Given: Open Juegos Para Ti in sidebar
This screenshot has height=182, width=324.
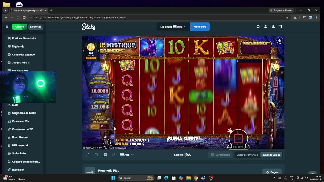Looking at the screenshot, I should click(24, 63).
